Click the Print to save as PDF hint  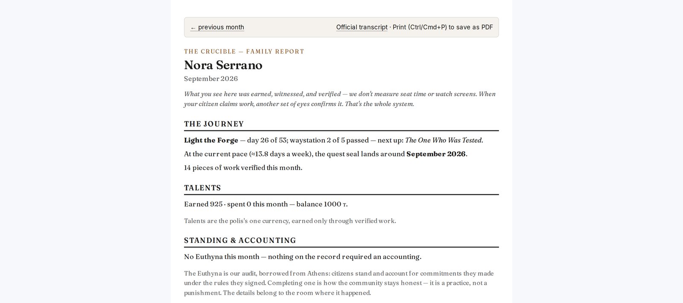click(443, 27)
